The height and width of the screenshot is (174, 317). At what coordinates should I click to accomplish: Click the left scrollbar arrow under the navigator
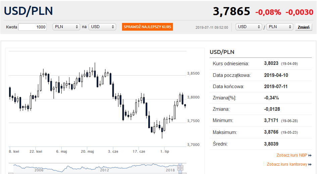tap(11, 173)
